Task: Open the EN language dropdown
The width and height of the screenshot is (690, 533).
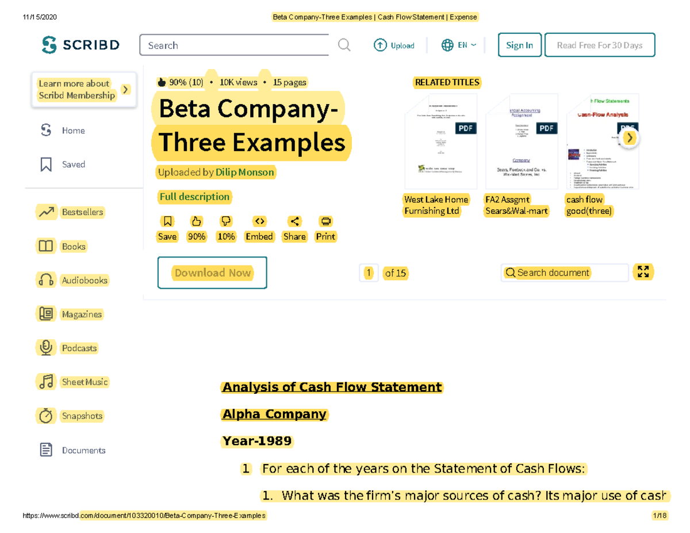Action: pyautogui.click(x=459, y=44)
